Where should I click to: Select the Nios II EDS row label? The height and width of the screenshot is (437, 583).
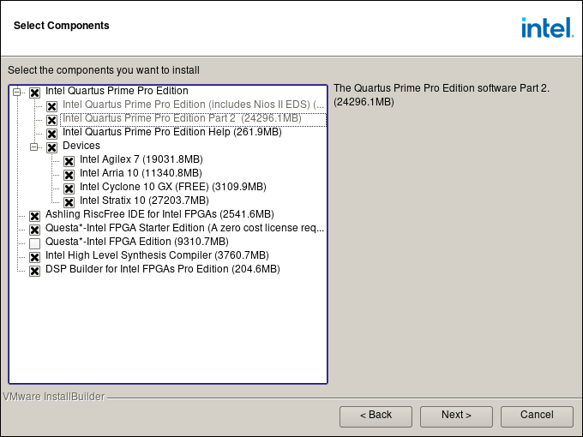(x=194, y=105)
